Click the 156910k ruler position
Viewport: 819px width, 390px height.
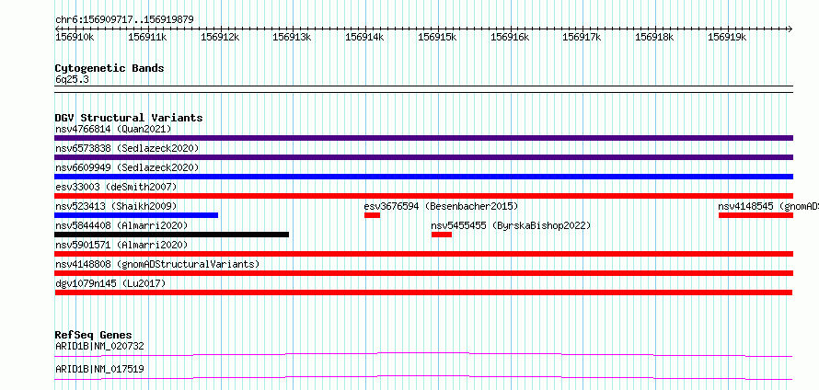click(x=75, y=37)
